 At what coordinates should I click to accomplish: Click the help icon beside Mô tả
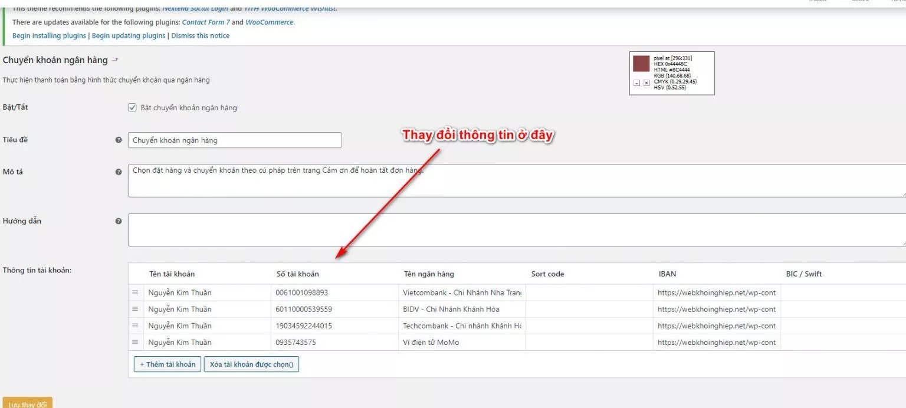119,172
